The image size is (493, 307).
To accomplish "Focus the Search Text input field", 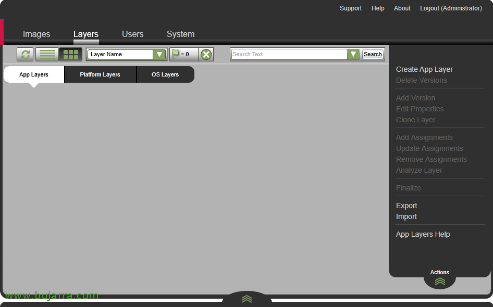I will 289,54.
